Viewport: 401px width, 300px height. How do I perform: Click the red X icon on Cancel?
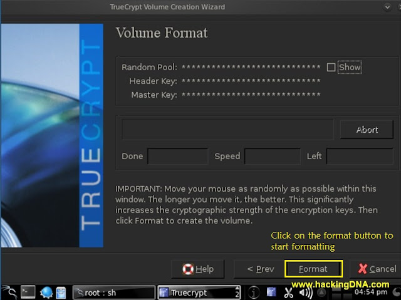(363, 269)
